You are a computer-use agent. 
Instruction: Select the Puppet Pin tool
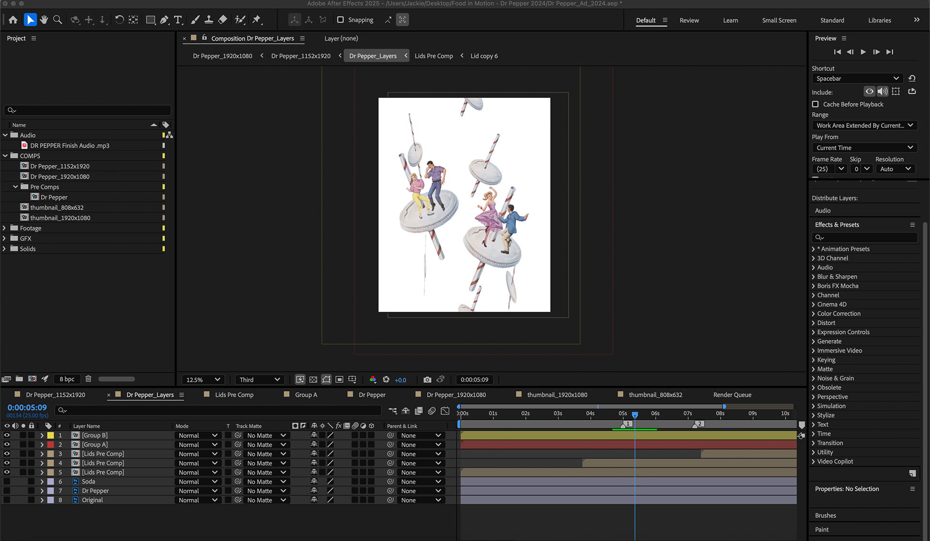pyautogui.click(x=257, y=20)
